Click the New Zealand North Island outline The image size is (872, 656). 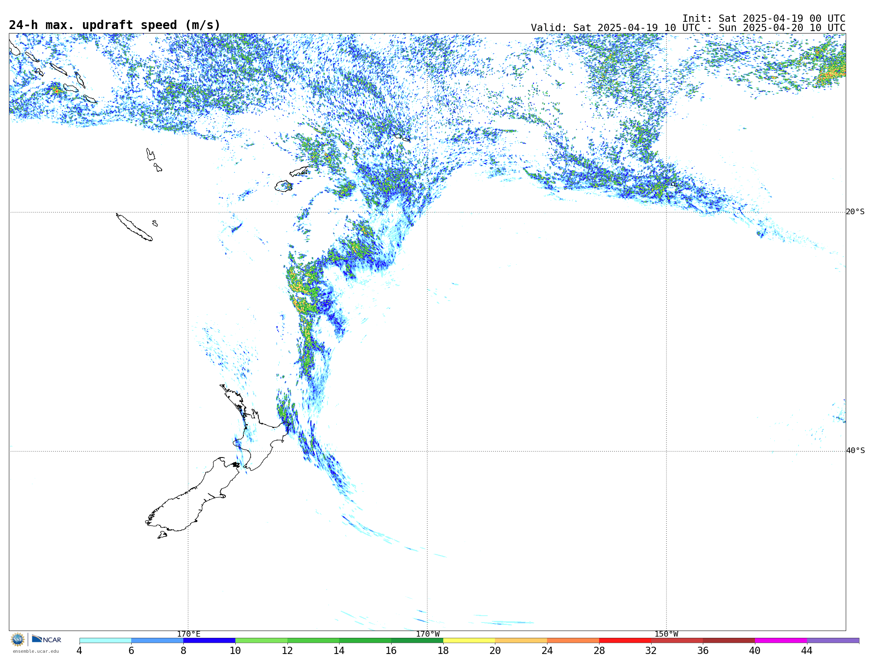(255, 428)
